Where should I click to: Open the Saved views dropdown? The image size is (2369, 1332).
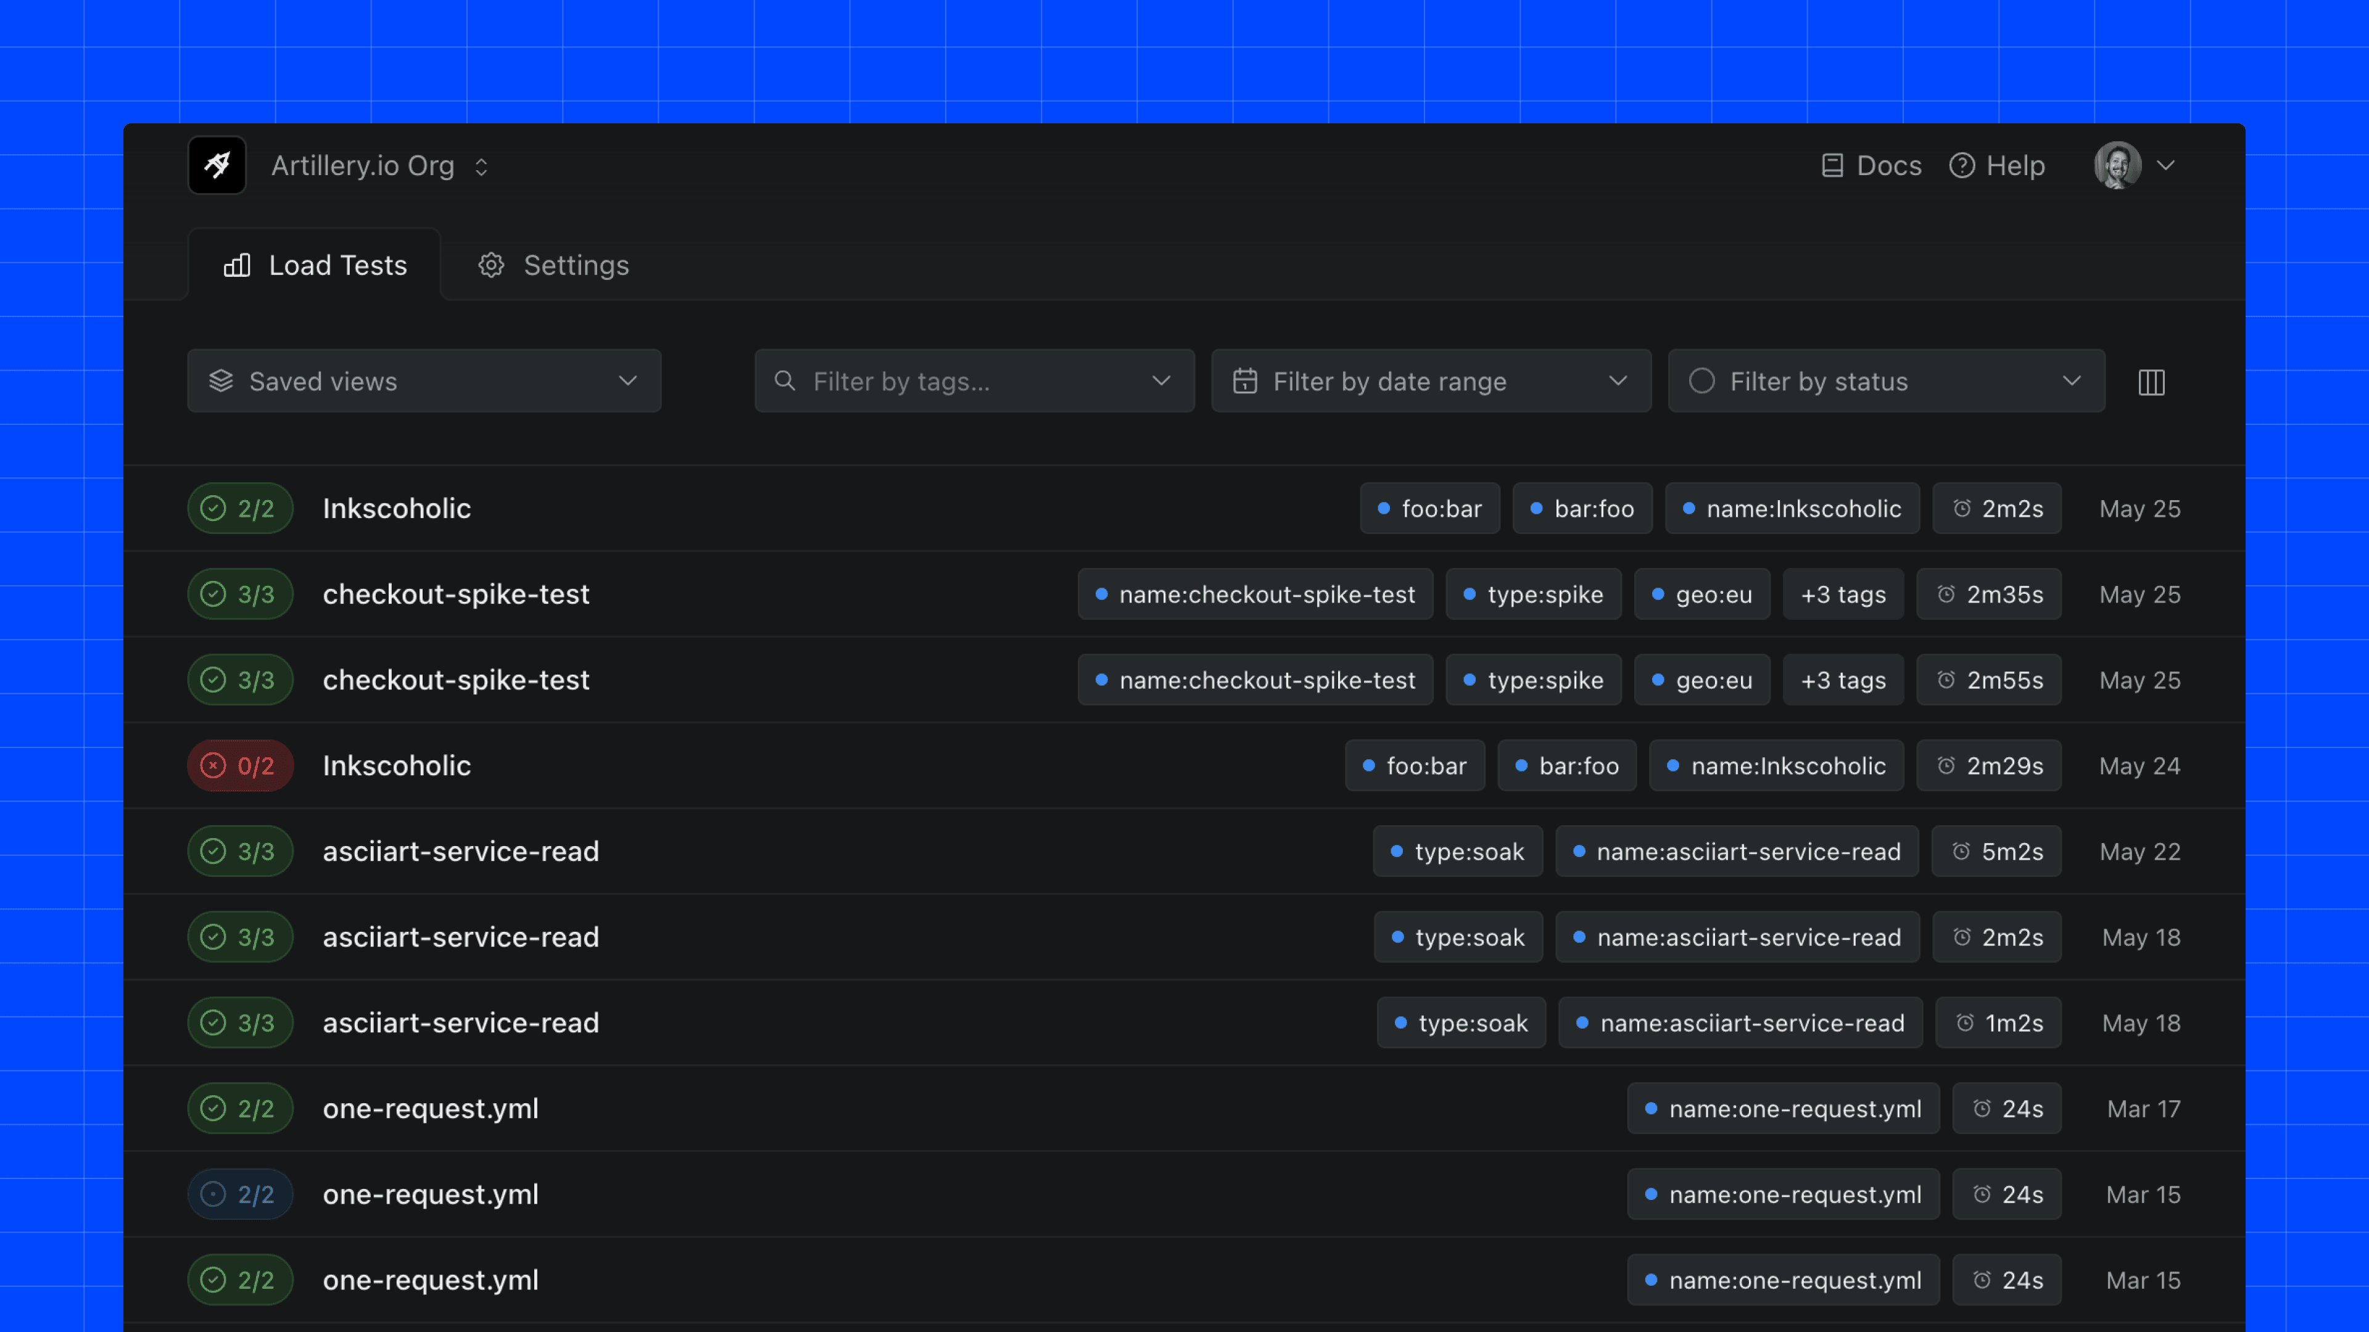click(x=424, y=380)
